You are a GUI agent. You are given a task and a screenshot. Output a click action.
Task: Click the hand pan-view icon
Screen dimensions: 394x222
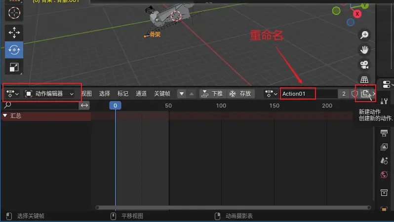364,50
